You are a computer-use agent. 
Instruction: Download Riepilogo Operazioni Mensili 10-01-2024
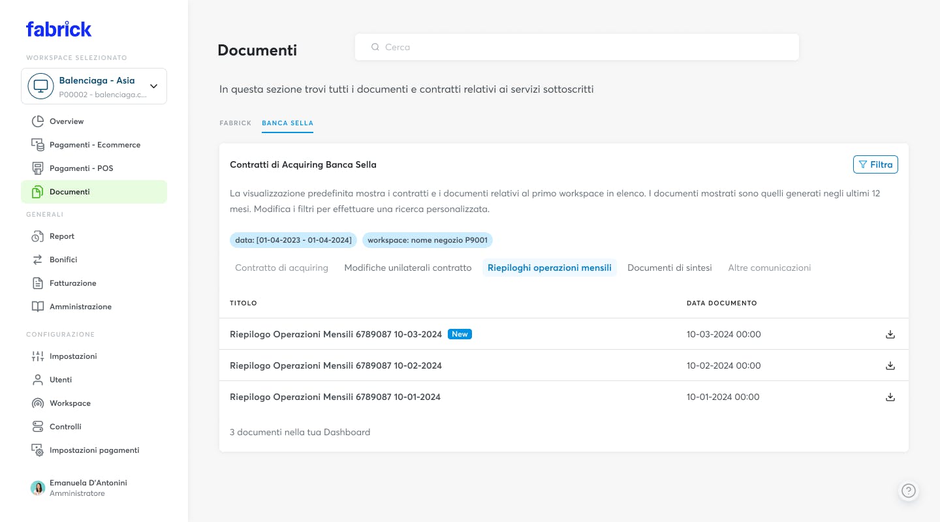click(x=890, y=397)
